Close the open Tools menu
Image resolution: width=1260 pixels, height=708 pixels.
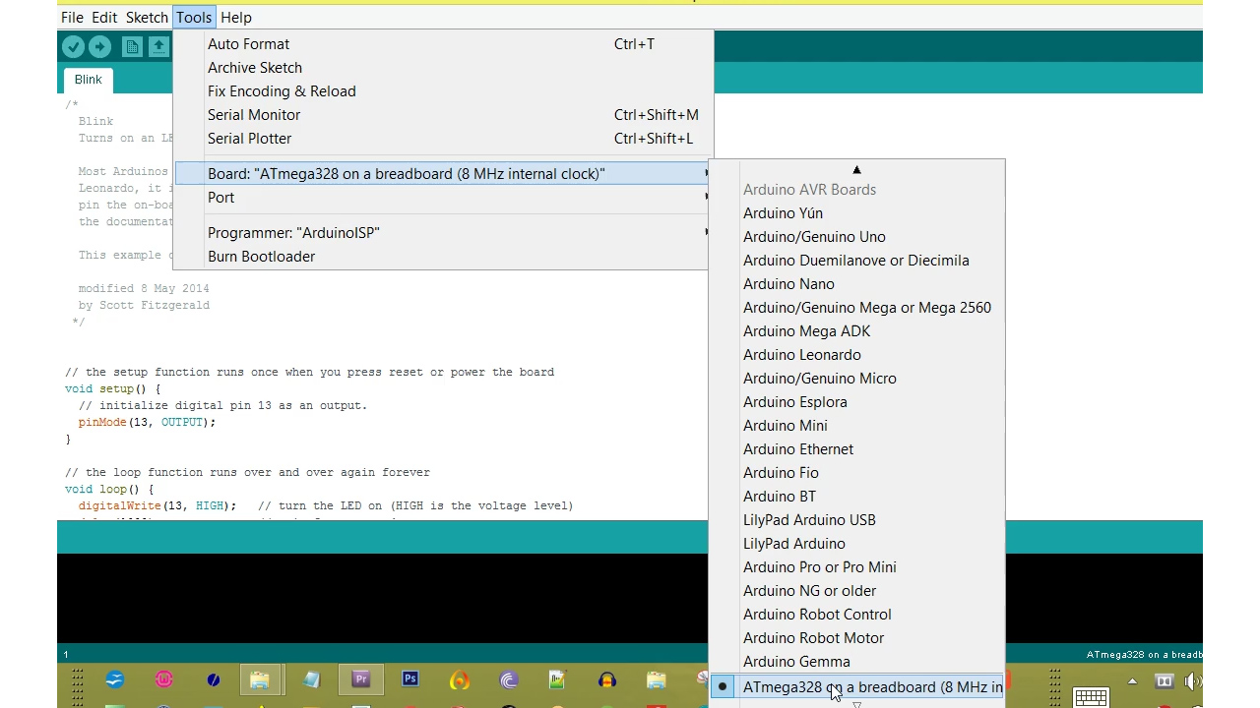194,18
